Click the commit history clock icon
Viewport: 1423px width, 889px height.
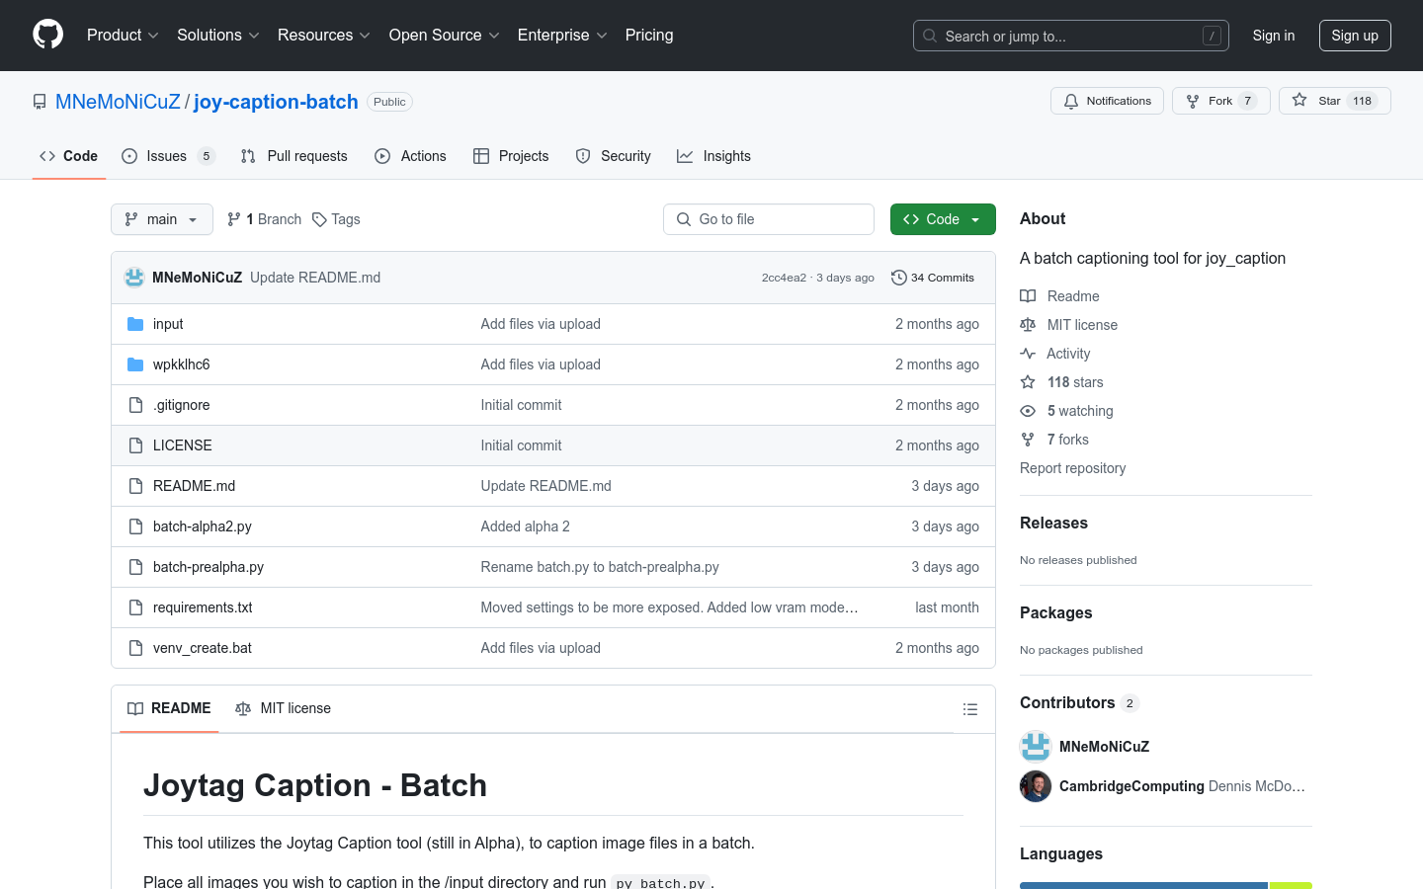pos(898,278)
